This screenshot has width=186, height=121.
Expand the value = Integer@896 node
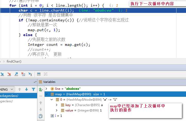[x=57, y=110]
